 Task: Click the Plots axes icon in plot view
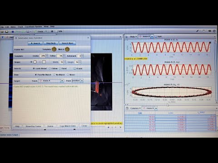pos(127,37)
